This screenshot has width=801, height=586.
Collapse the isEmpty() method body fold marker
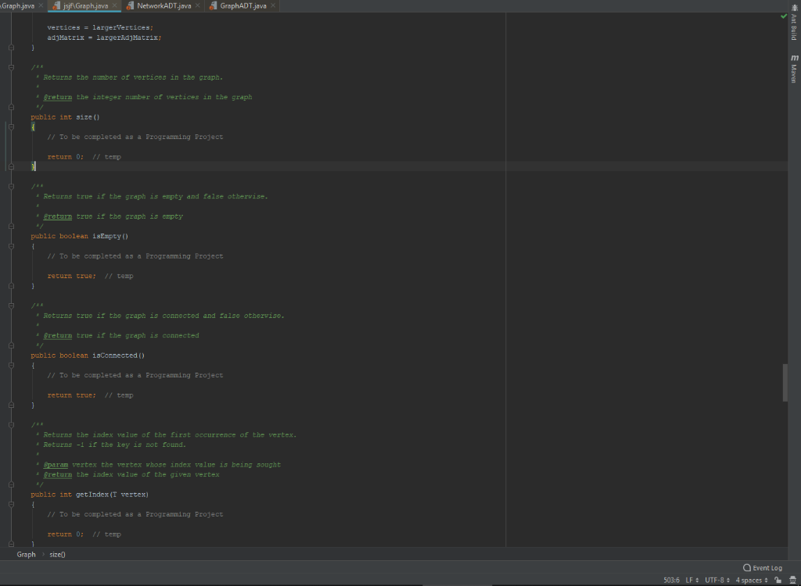11,246
